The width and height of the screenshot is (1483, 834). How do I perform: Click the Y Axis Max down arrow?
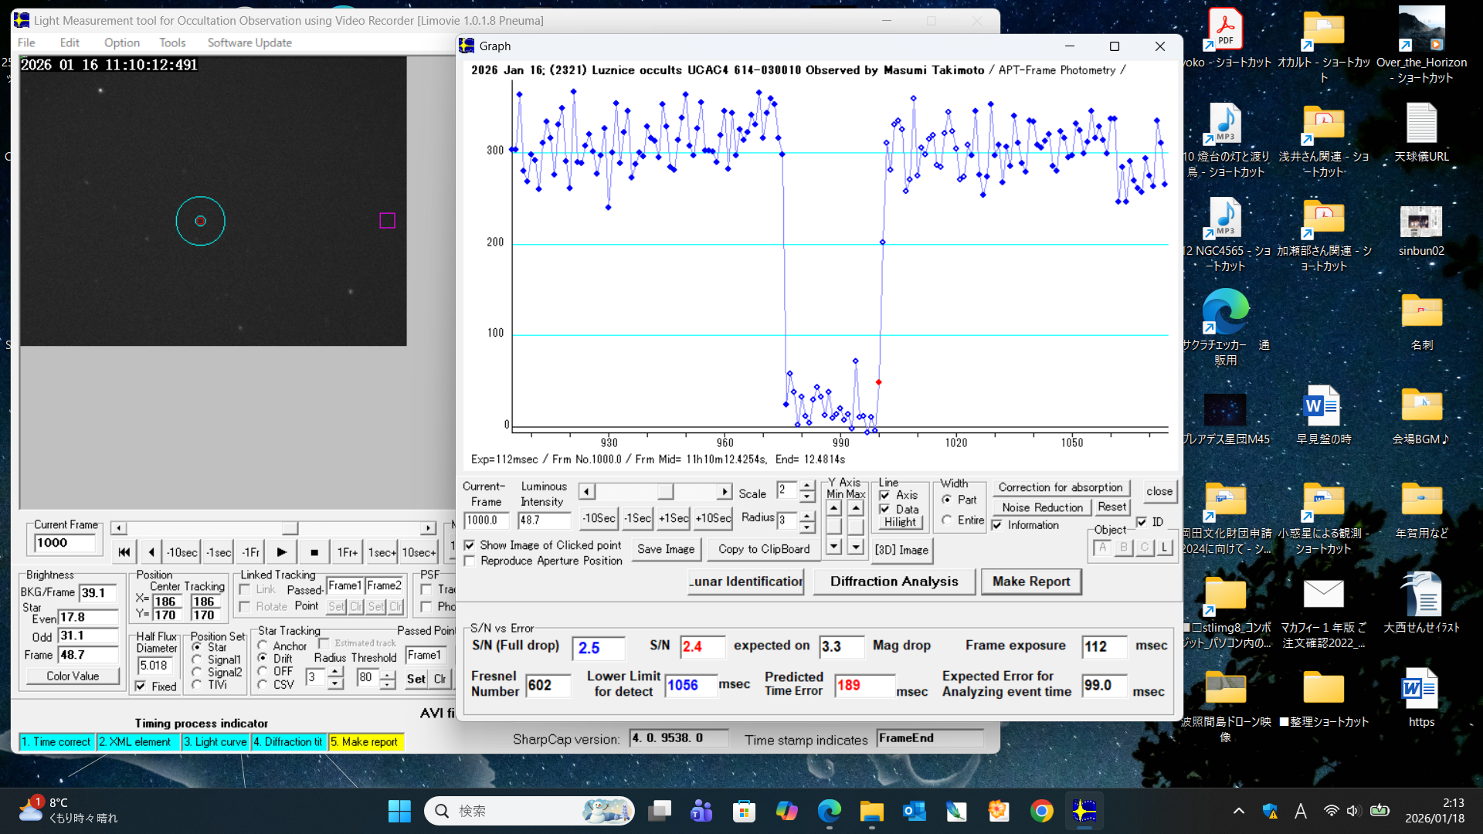tap(856, 547)
